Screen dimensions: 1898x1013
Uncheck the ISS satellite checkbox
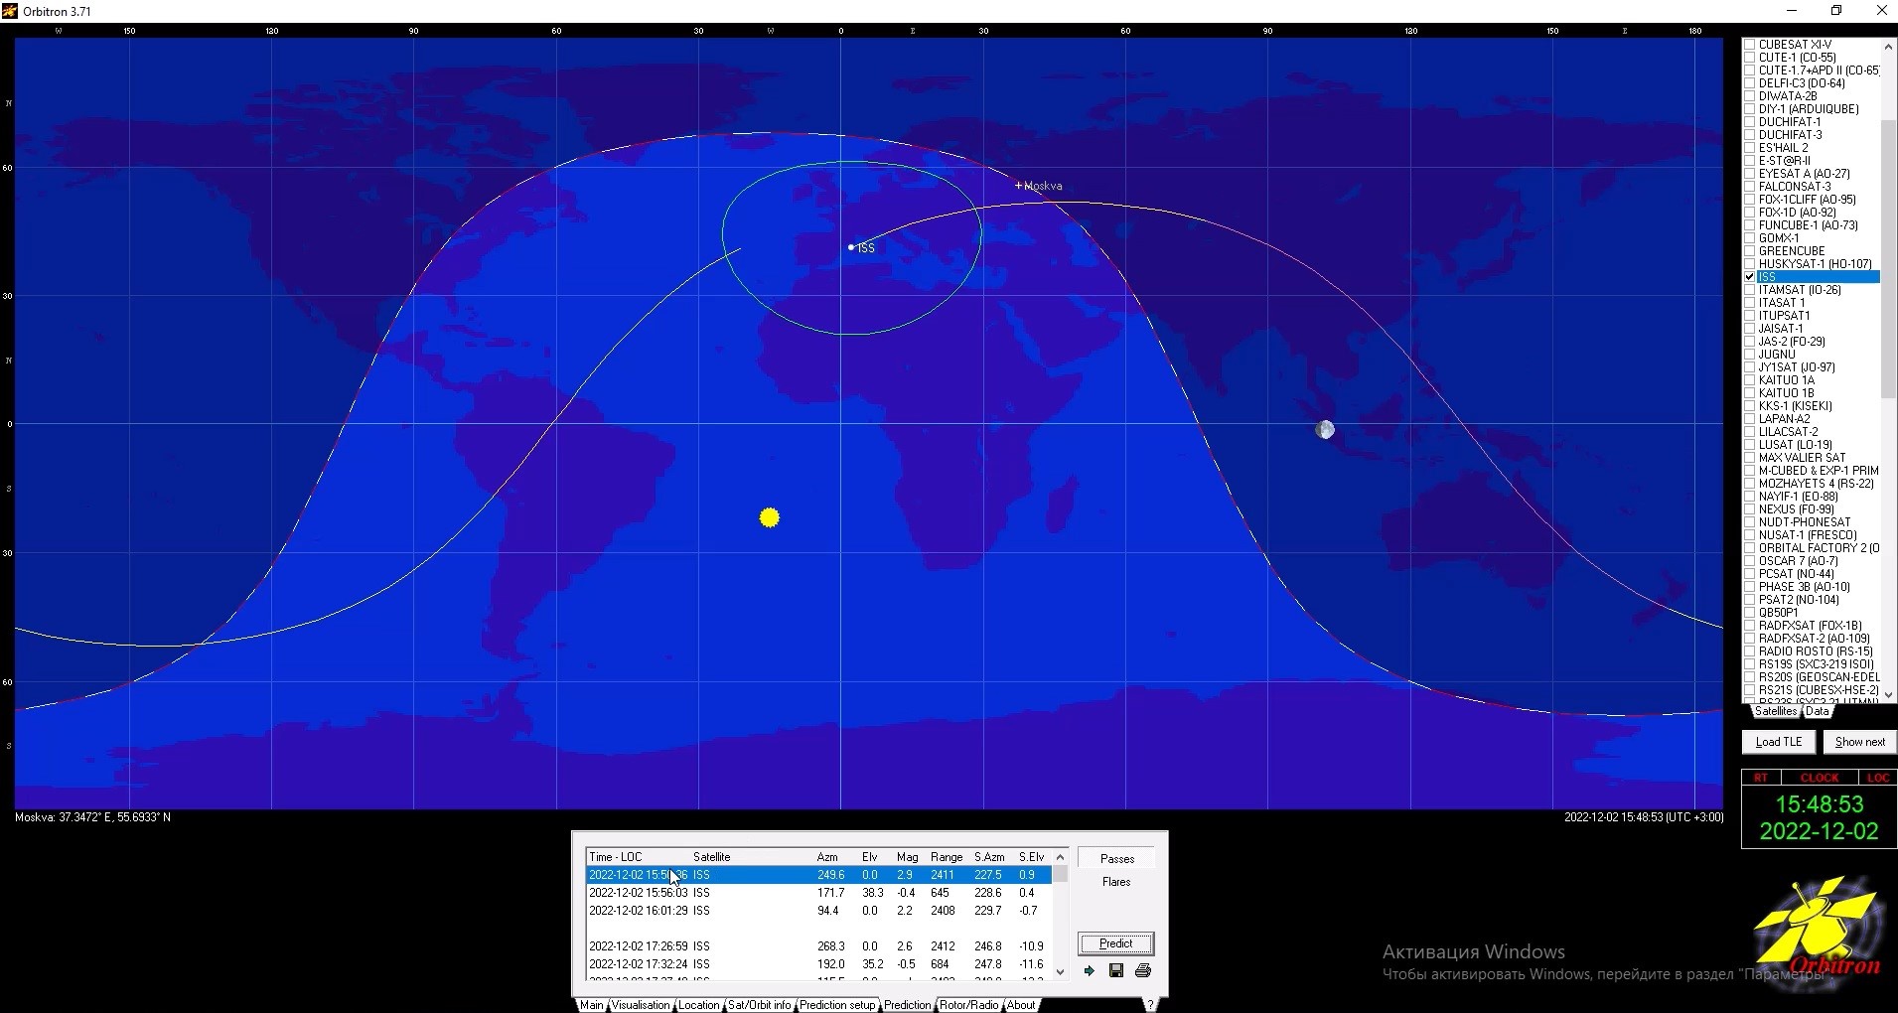tap(1750, 276)
